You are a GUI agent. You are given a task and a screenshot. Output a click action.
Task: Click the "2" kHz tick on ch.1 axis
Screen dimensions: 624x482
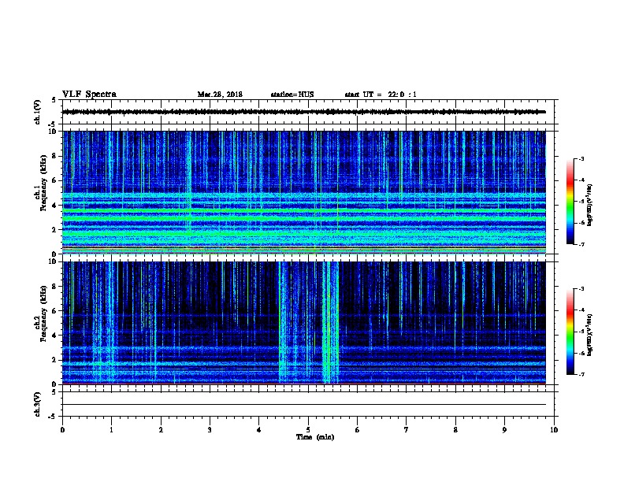pyautogui.click(x=54, y=230)
